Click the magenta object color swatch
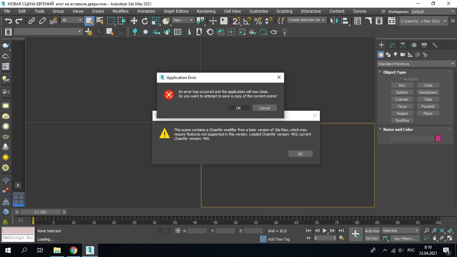Viewport: 457px width, 257px height. (x=438, y=138)
